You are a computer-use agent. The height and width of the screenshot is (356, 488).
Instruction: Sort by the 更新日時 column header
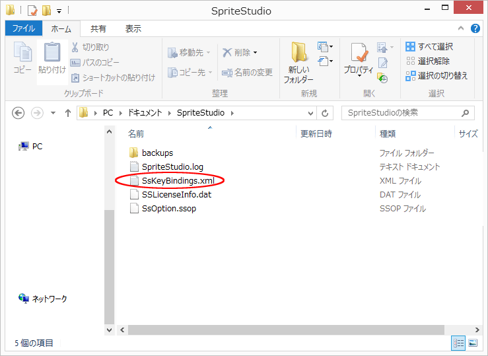point(316,134)
